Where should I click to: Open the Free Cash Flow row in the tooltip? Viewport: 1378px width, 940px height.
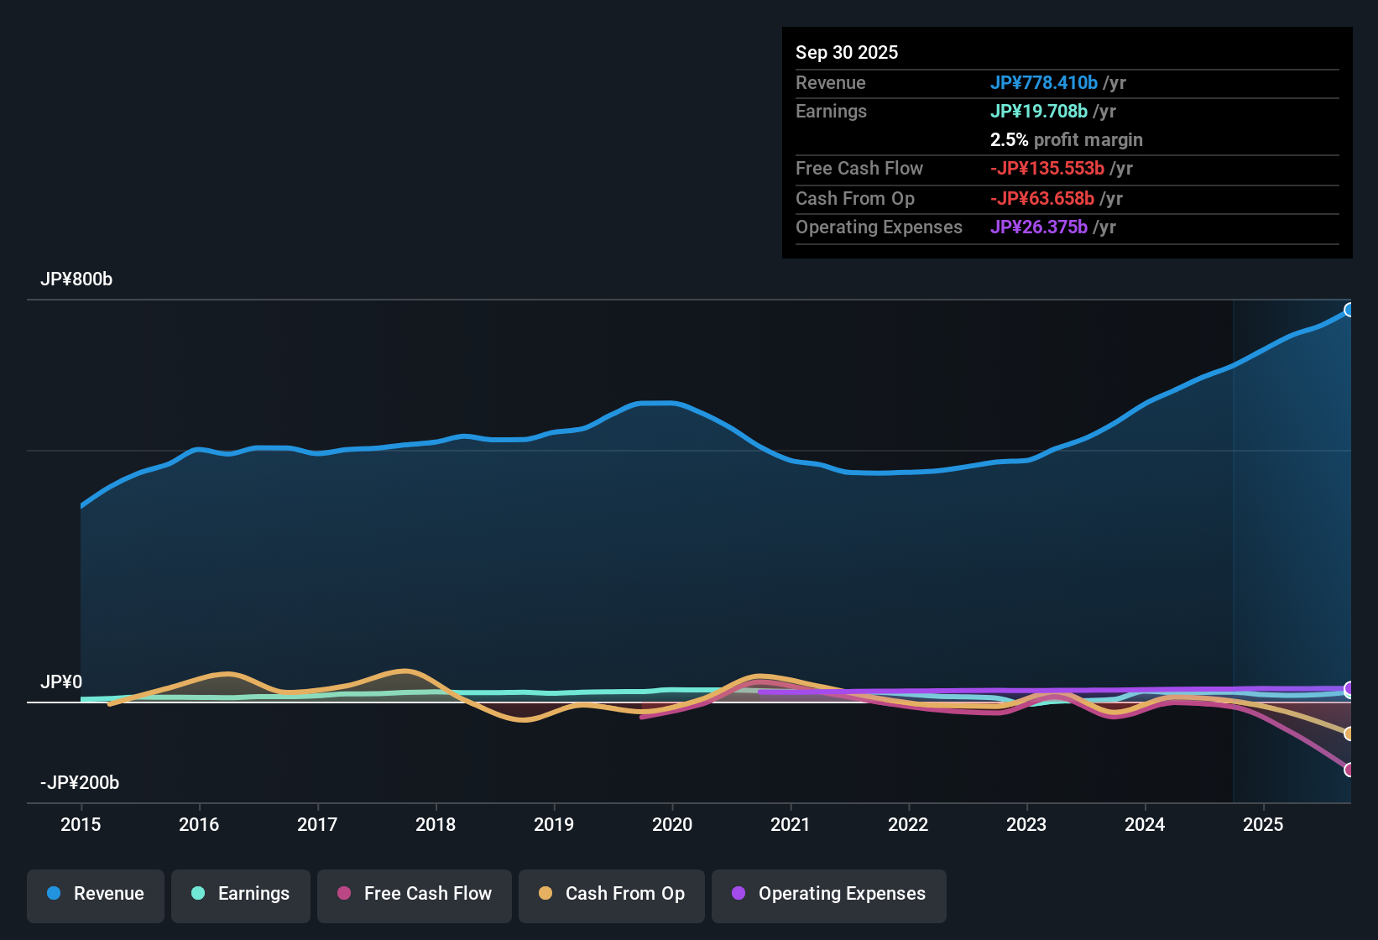point(859,169)
